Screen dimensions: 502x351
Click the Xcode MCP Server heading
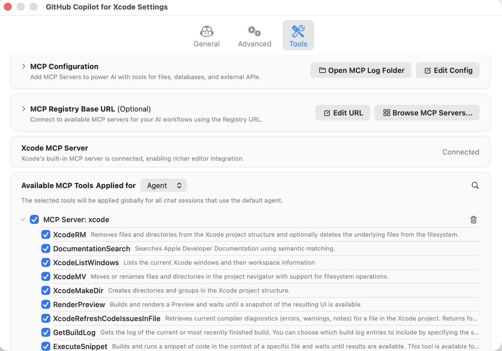pos(55,148)
